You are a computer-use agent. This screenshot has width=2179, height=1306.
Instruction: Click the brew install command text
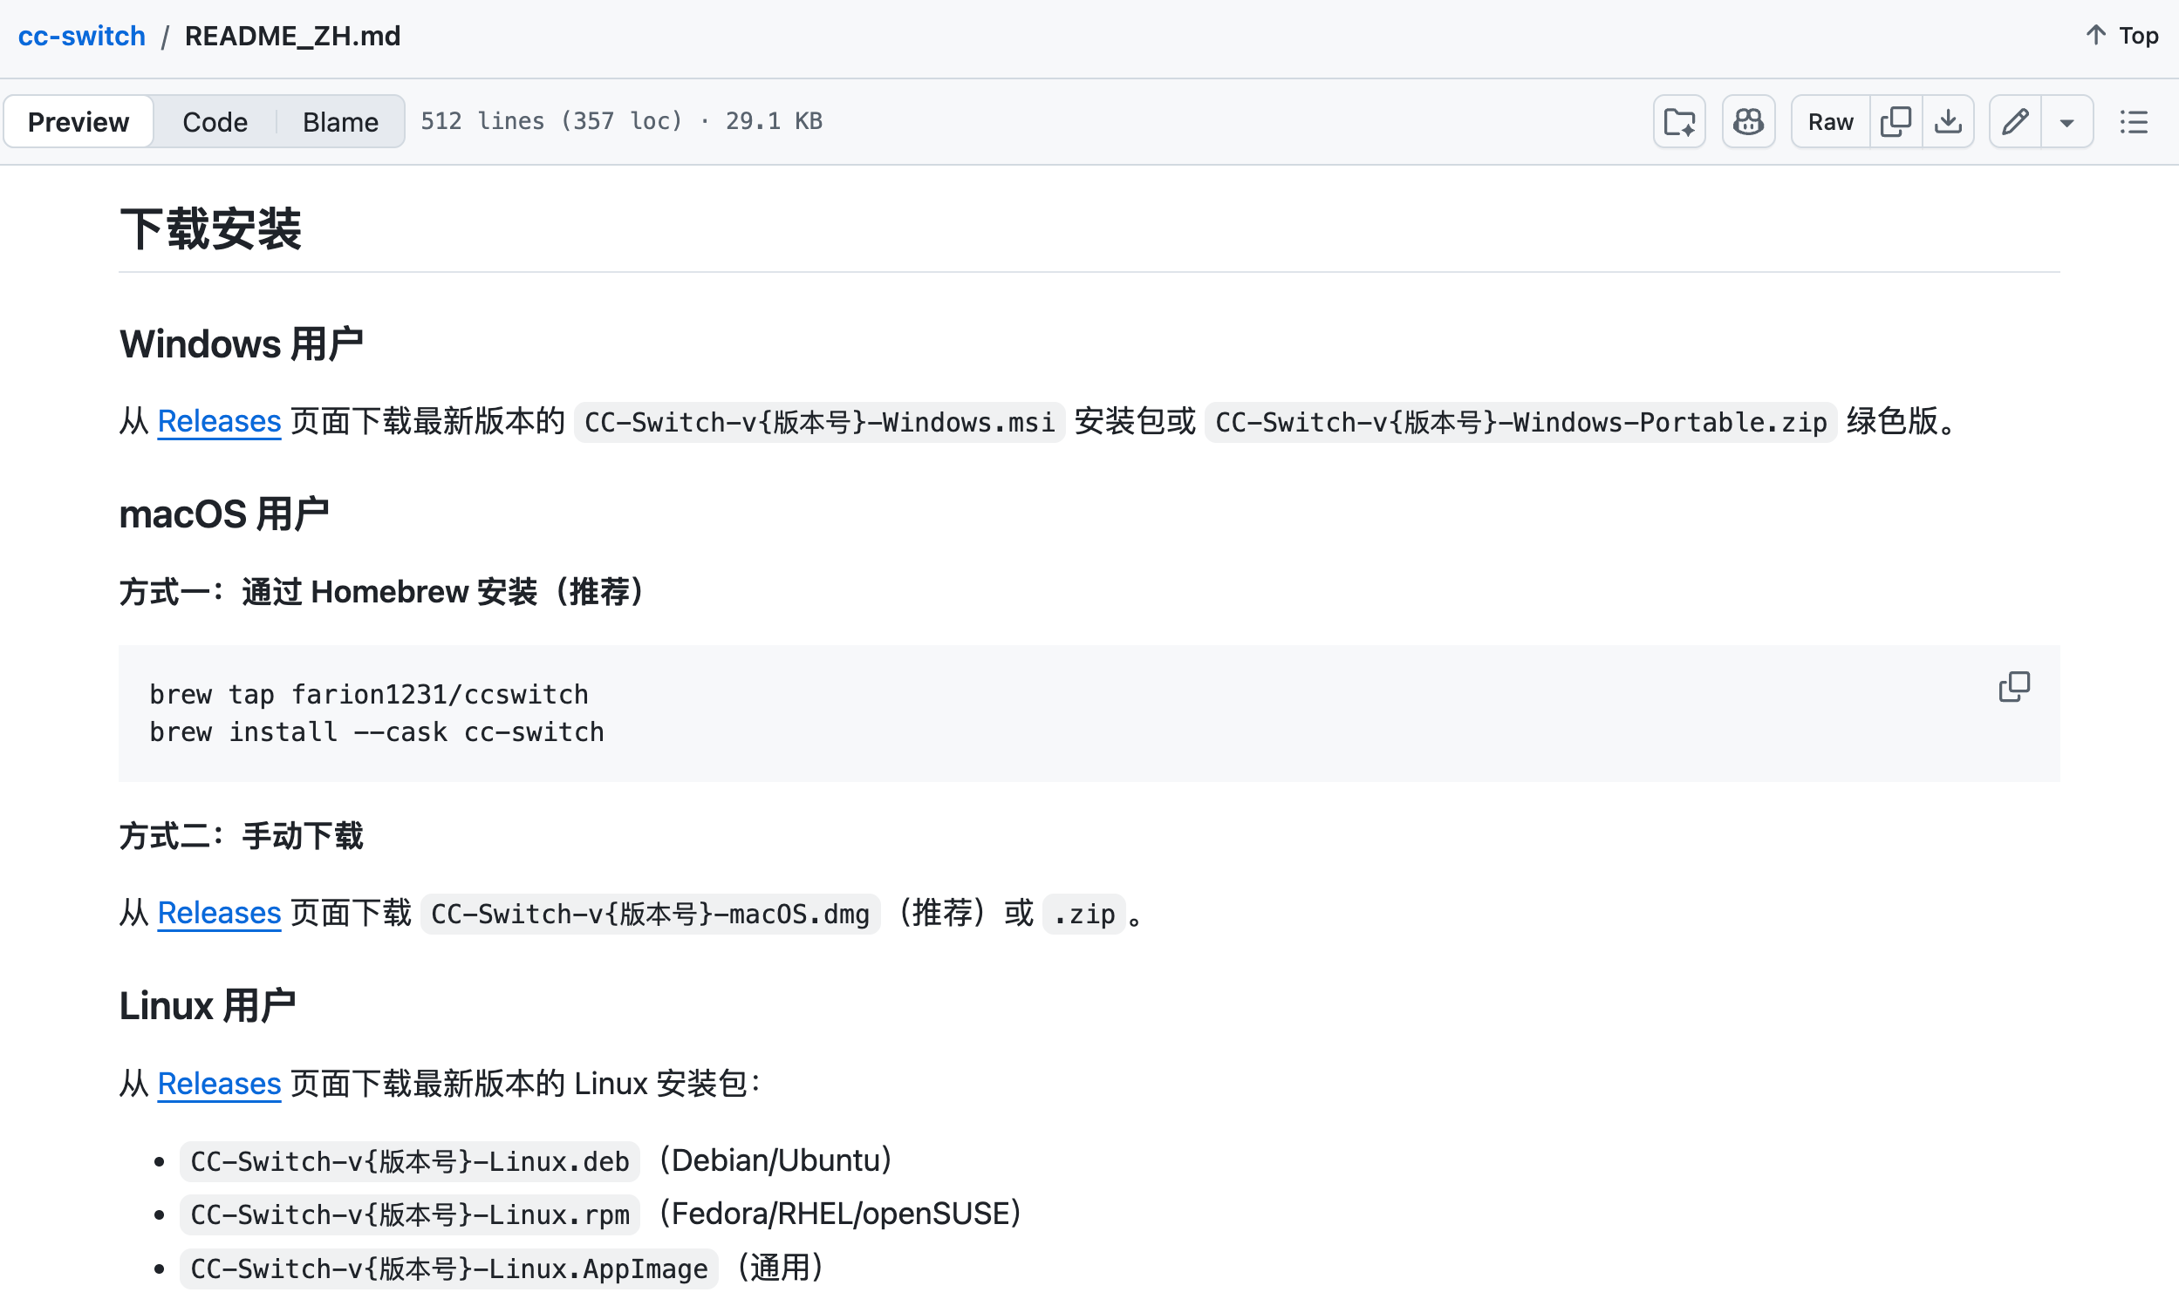[377, 732]
